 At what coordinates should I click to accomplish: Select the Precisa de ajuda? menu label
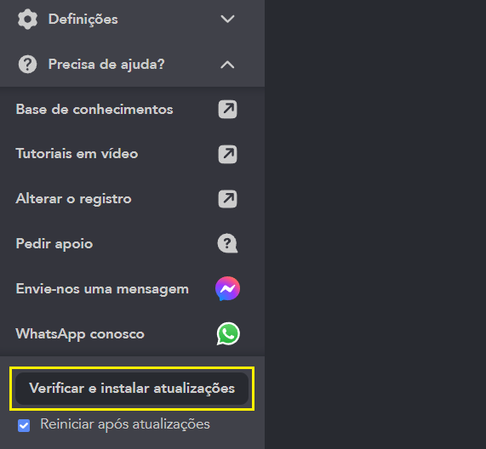[106, 65]
